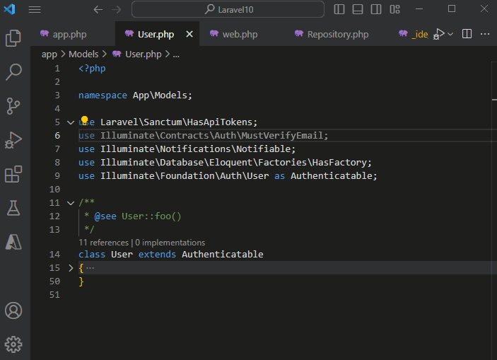The width and height of the screenshot is (497, 360).
Task: Click the namespace App\Models line
Action: (135, 95)
